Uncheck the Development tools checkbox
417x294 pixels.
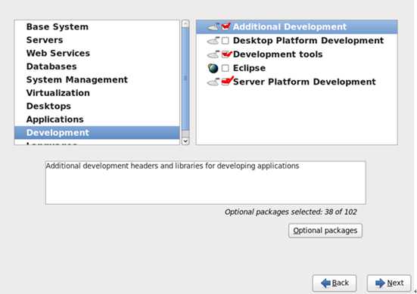(226, 54)
